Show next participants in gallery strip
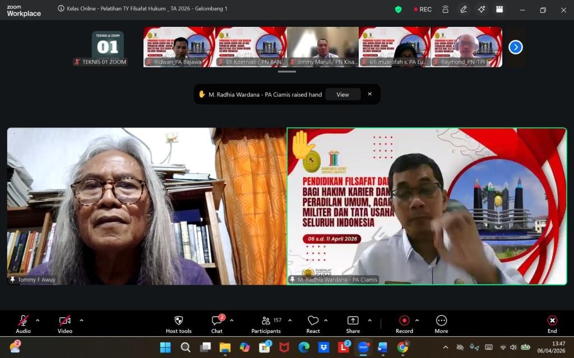This screenshot has width=574, height=358. coord(515,48)
